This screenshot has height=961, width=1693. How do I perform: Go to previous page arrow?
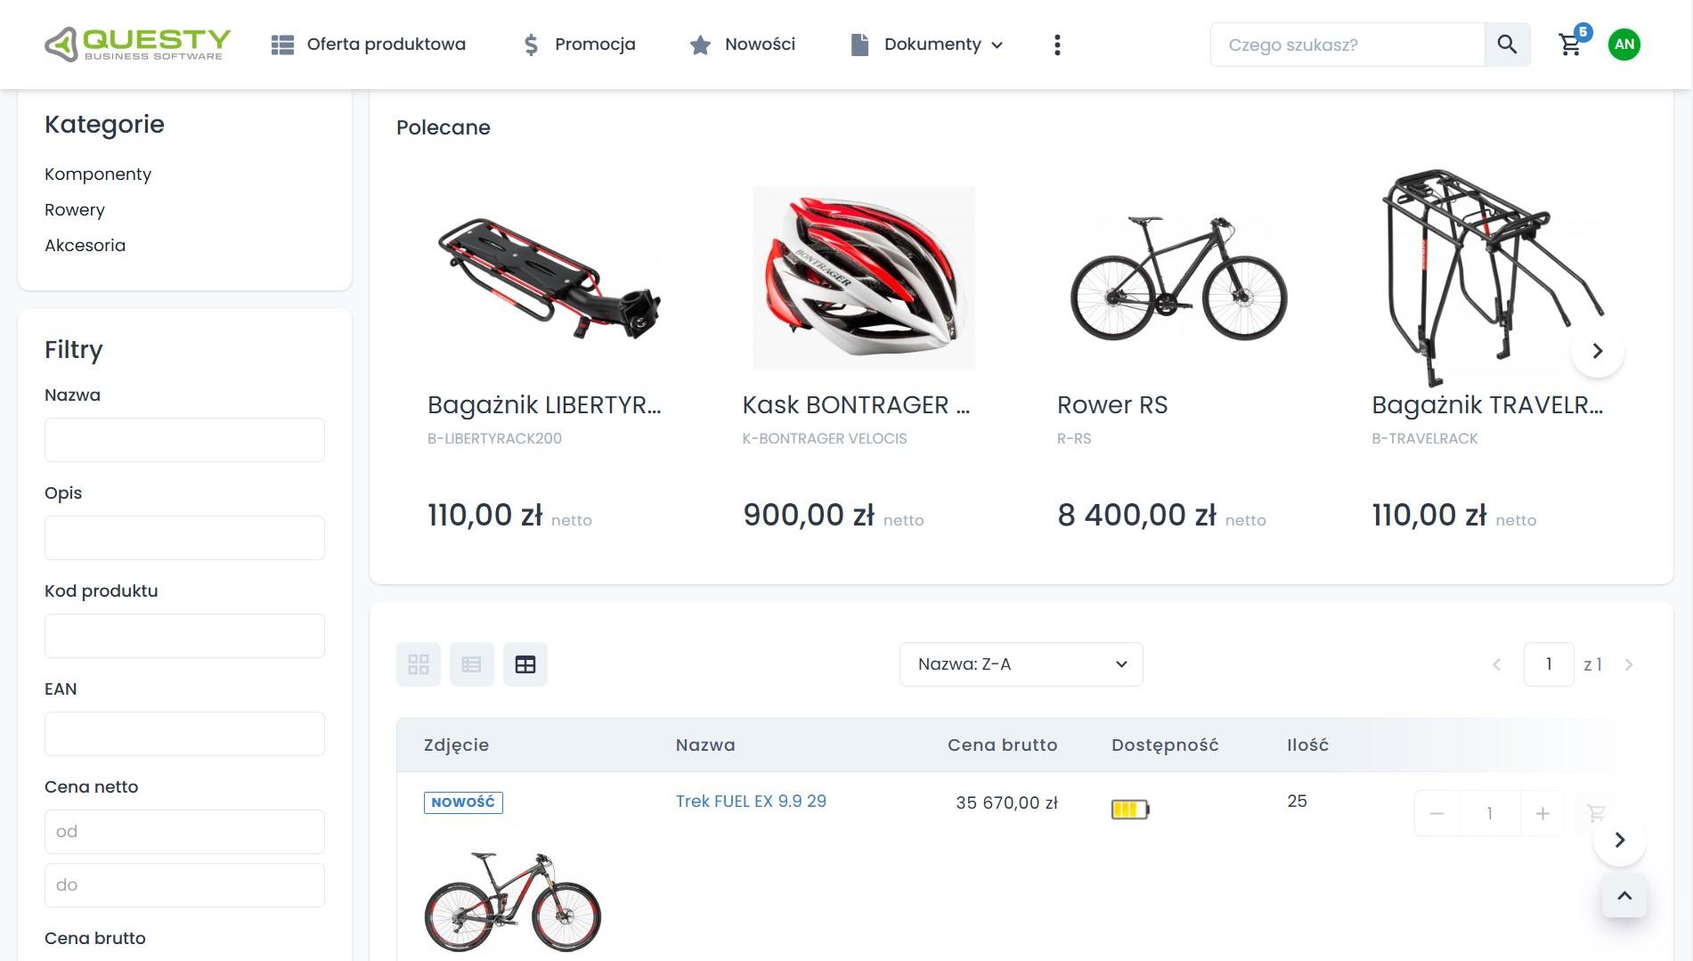(x=1497, y=664)
